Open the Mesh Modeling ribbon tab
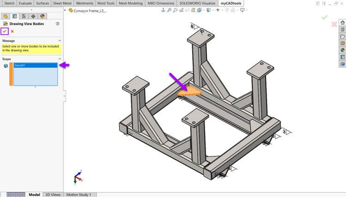 [131, 3]
